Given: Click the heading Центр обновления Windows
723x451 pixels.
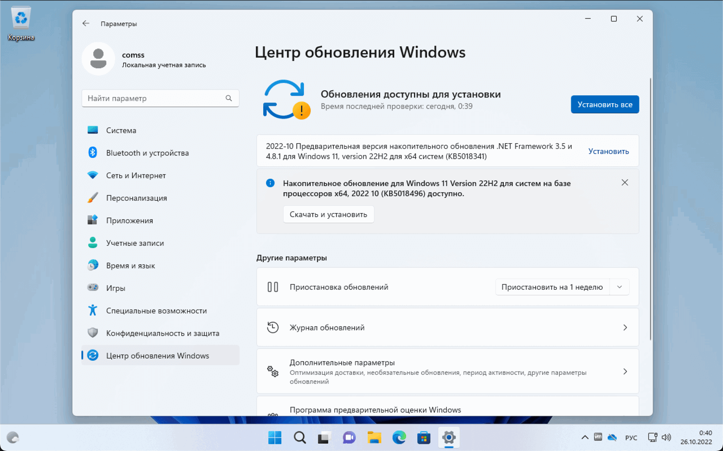Looking at the screenshot, I should tap(360, 52).
